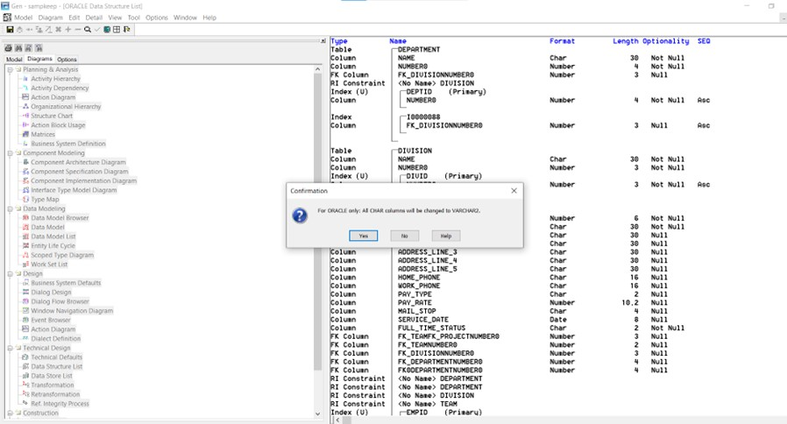Click the magnifier search icon in toolbar
Screen dimensions: 787x424
[x=88, y=29]
